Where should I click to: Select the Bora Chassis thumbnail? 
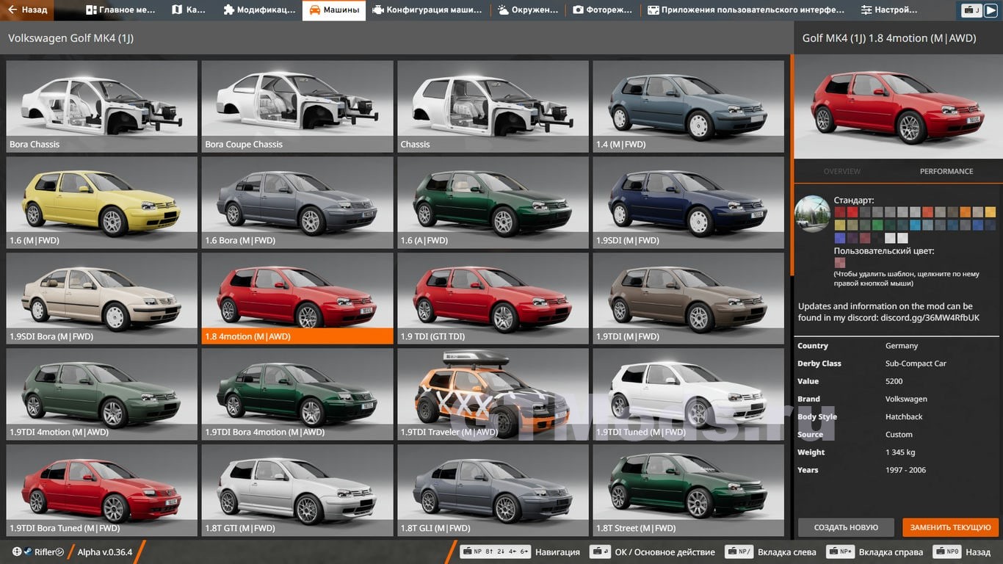click(x=101, y=106)
